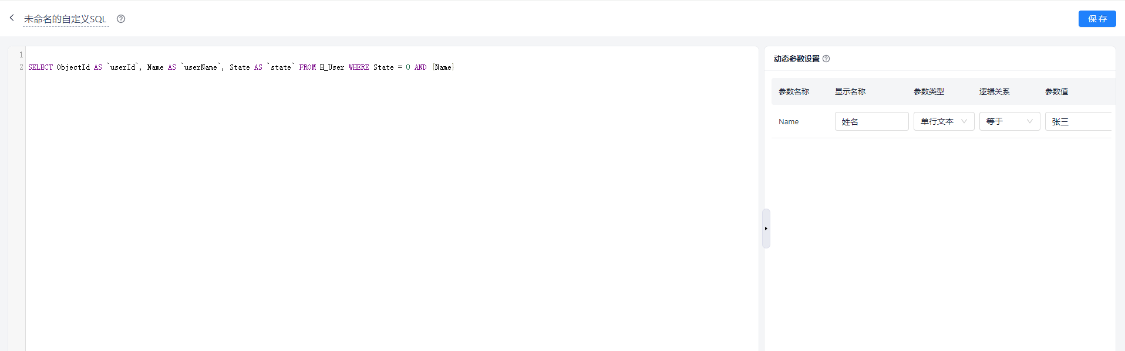Click line number 2 in editor gutter
The height and width of the screenshot is (351, 1125).
tap(21, 67)
